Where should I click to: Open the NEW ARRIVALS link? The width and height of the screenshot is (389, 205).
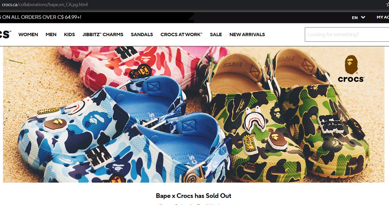[x=247, y=35]
